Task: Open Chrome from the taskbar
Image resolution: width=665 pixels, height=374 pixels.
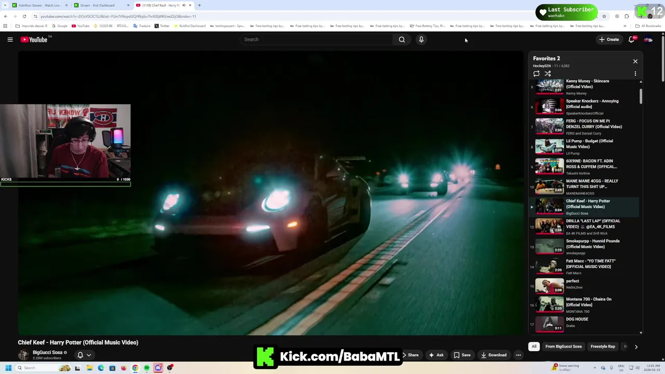Action: pyautogui.click(x=135, y=368)
